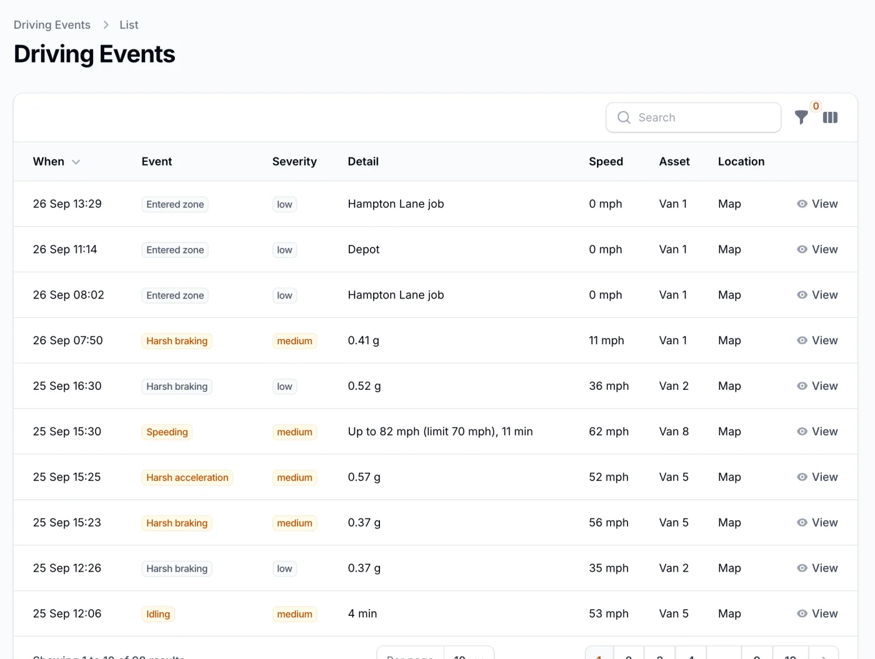The image size is (875, 659).
Task: Open Map for the 25 Sep 12:06 row
Action: (729, 614)
